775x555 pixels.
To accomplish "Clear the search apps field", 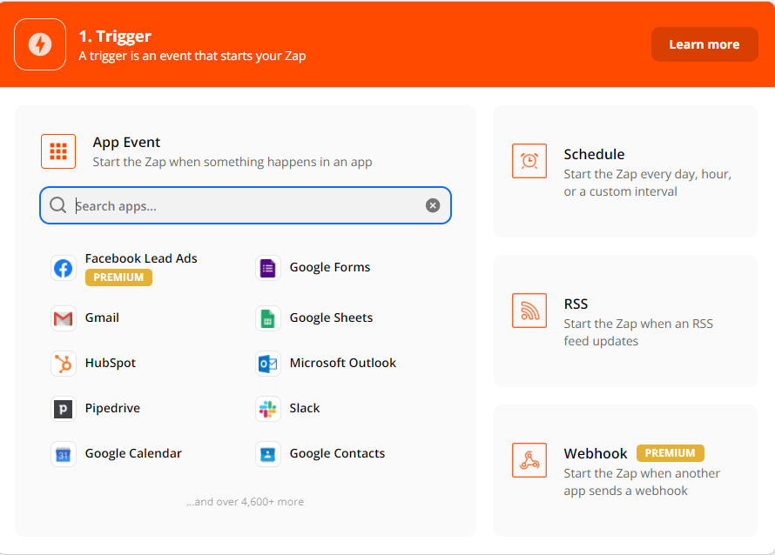I will [x=433, y=206].
